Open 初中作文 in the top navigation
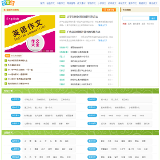 click(112, 3)
